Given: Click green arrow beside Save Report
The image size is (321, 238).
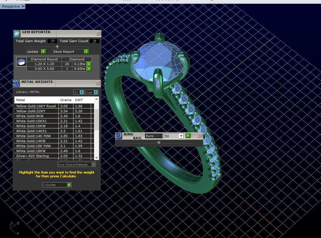Looking at the screenshot, I should point(86,51).
